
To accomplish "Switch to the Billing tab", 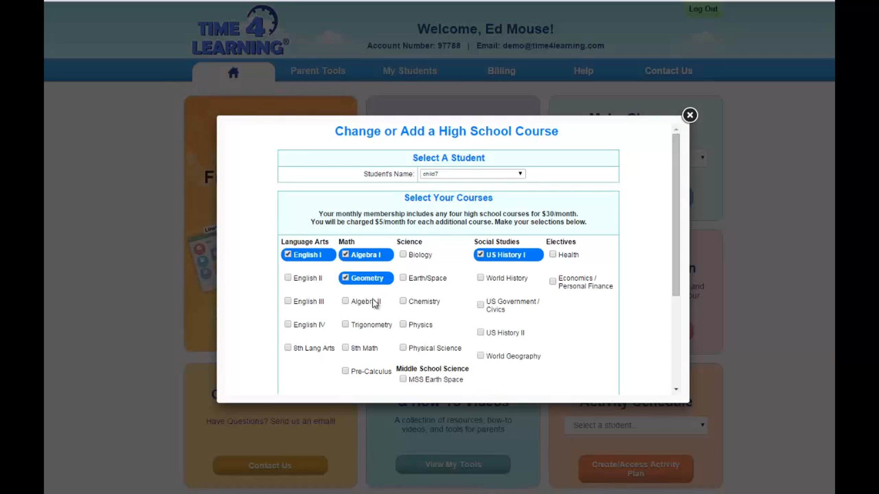I will [501, 71].
